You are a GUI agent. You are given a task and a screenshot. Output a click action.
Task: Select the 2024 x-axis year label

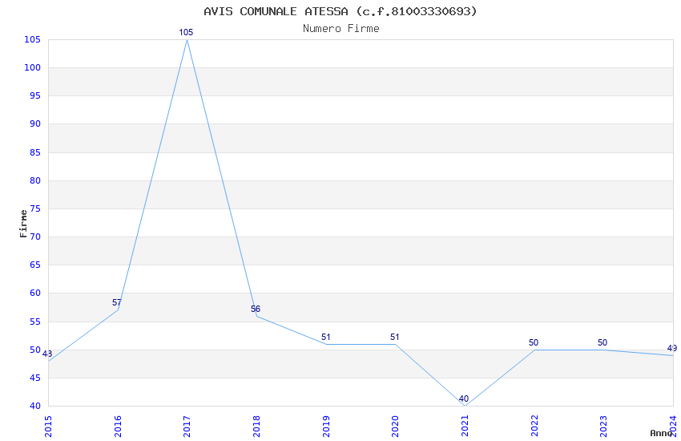point(673,427)
